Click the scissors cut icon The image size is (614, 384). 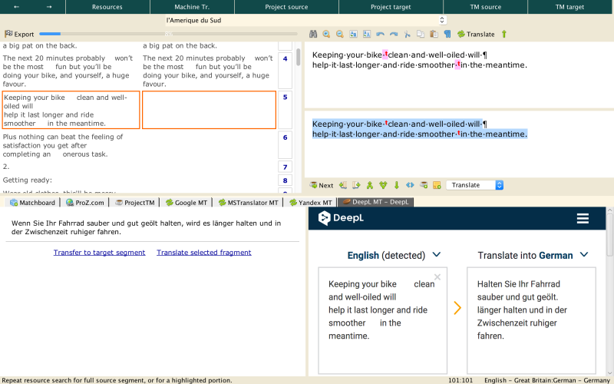pos(408,34)
